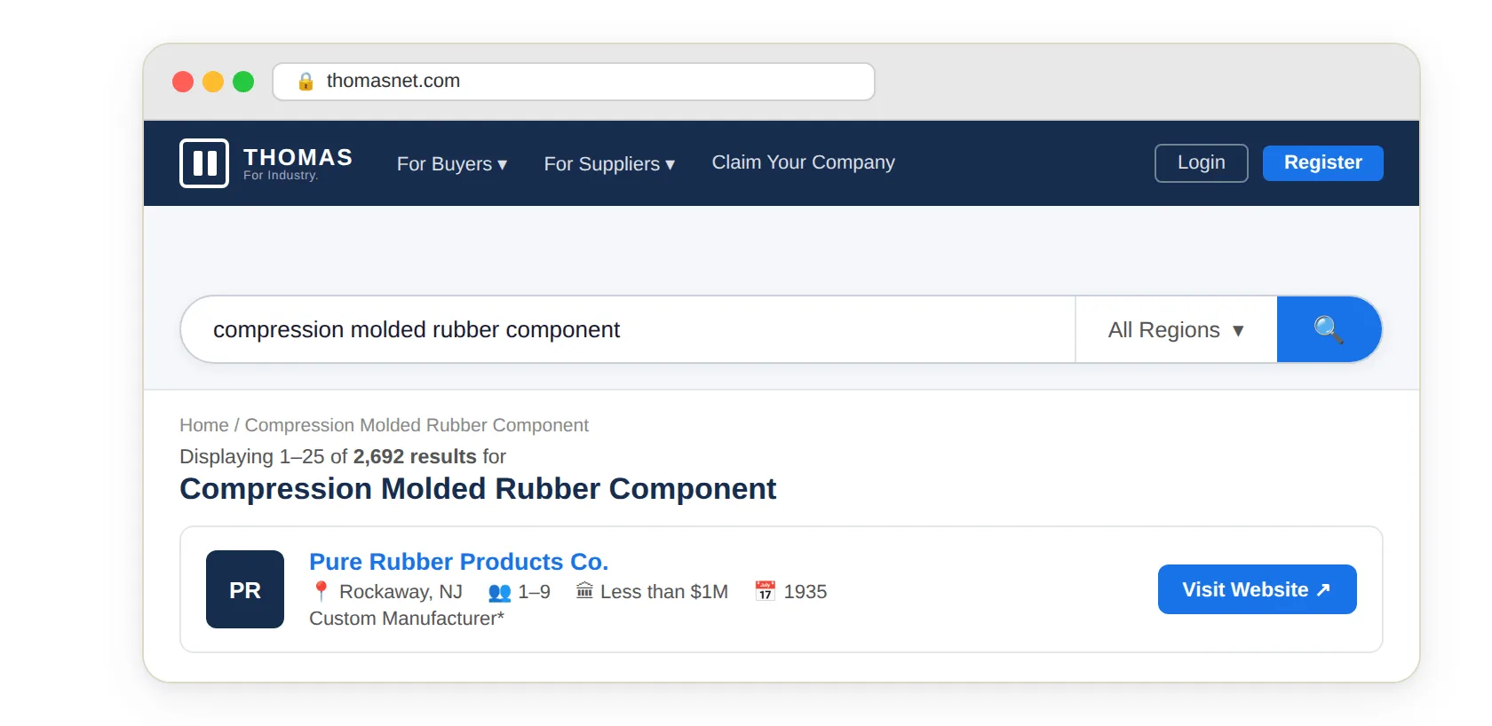1492x726 pixels.
Task: Click the Thomas logo icon
Action: tap(204, 163)
